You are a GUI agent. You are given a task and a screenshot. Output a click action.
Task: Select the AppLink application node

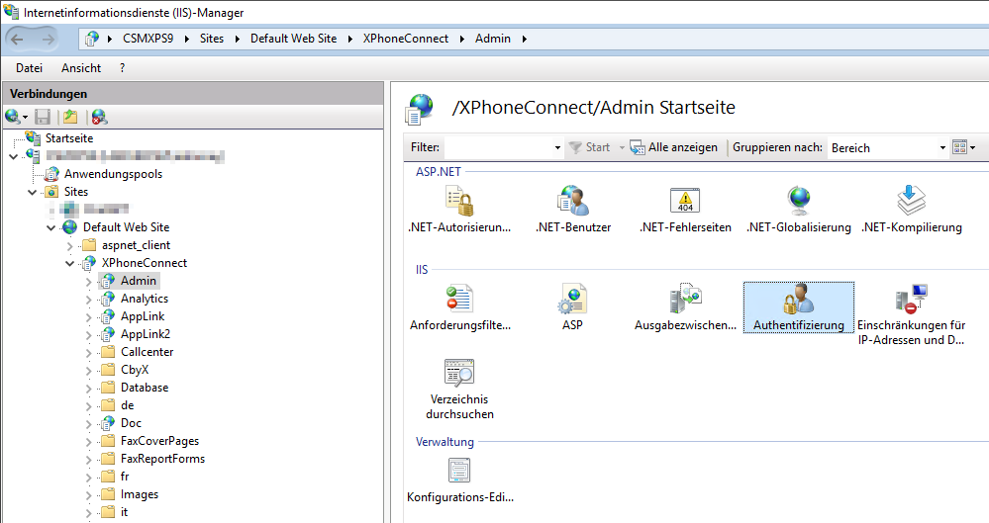tap(143, 316)
